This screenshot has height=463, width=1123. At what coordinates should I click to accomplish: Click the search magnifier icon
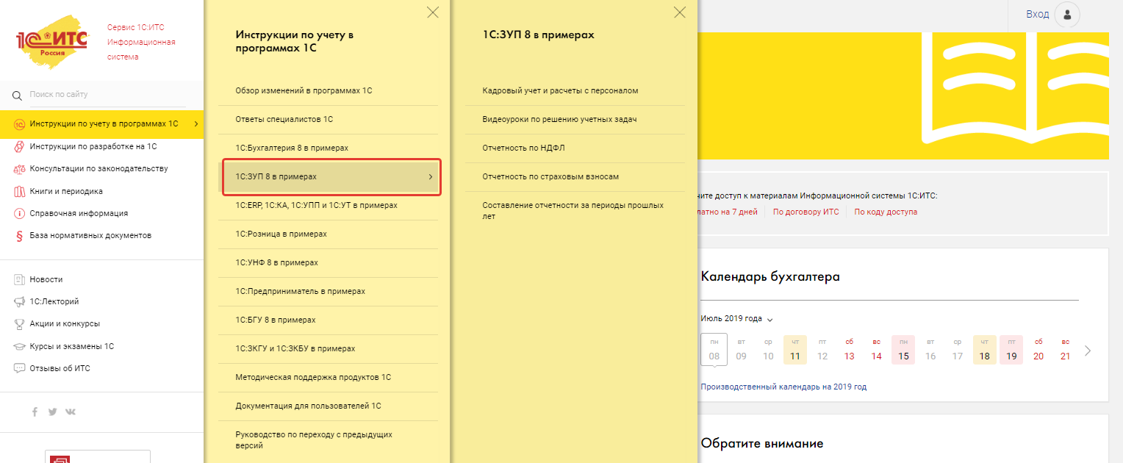point(18,96)
